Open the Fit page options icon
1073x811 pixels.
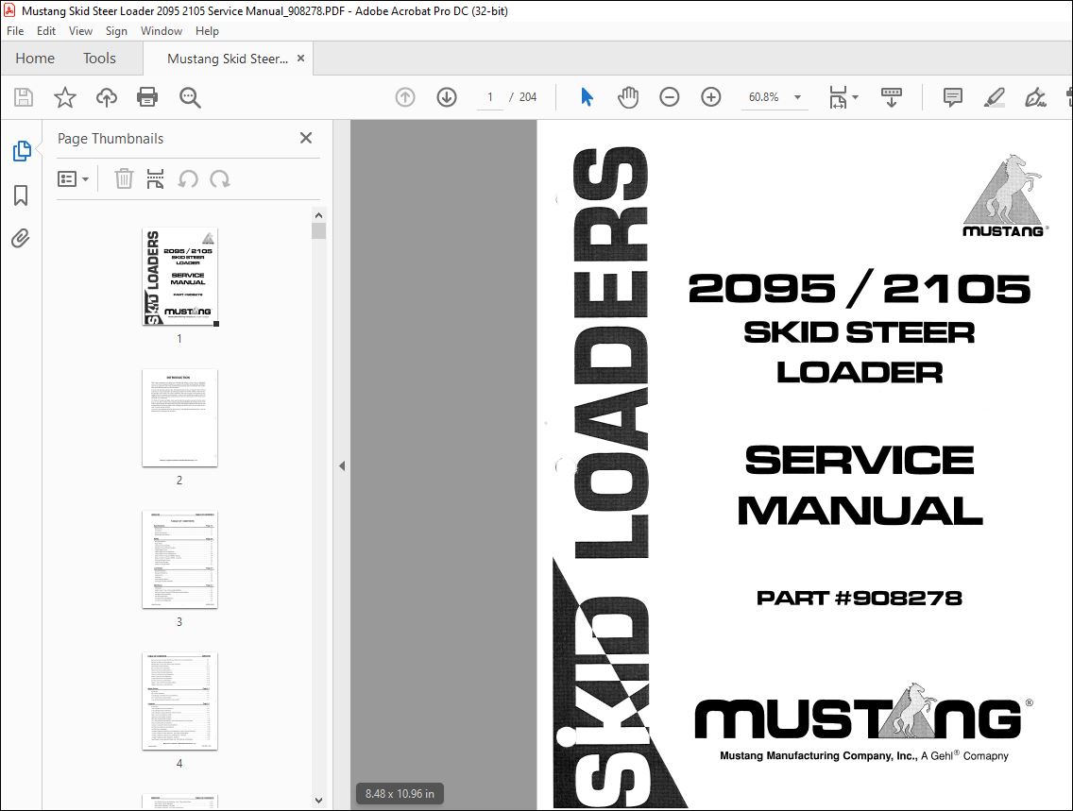point(843,97)
